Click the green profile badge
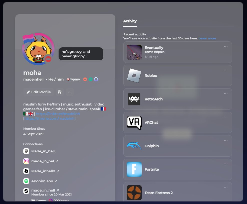 91,79
